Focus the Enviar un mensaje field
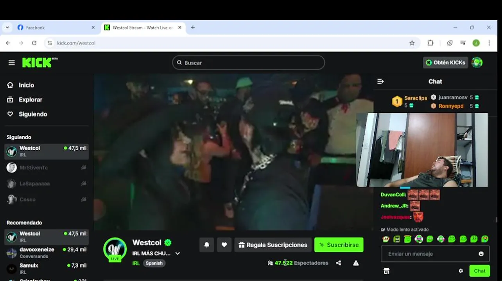This screenshot has height=281, width=502. [435, 254]
